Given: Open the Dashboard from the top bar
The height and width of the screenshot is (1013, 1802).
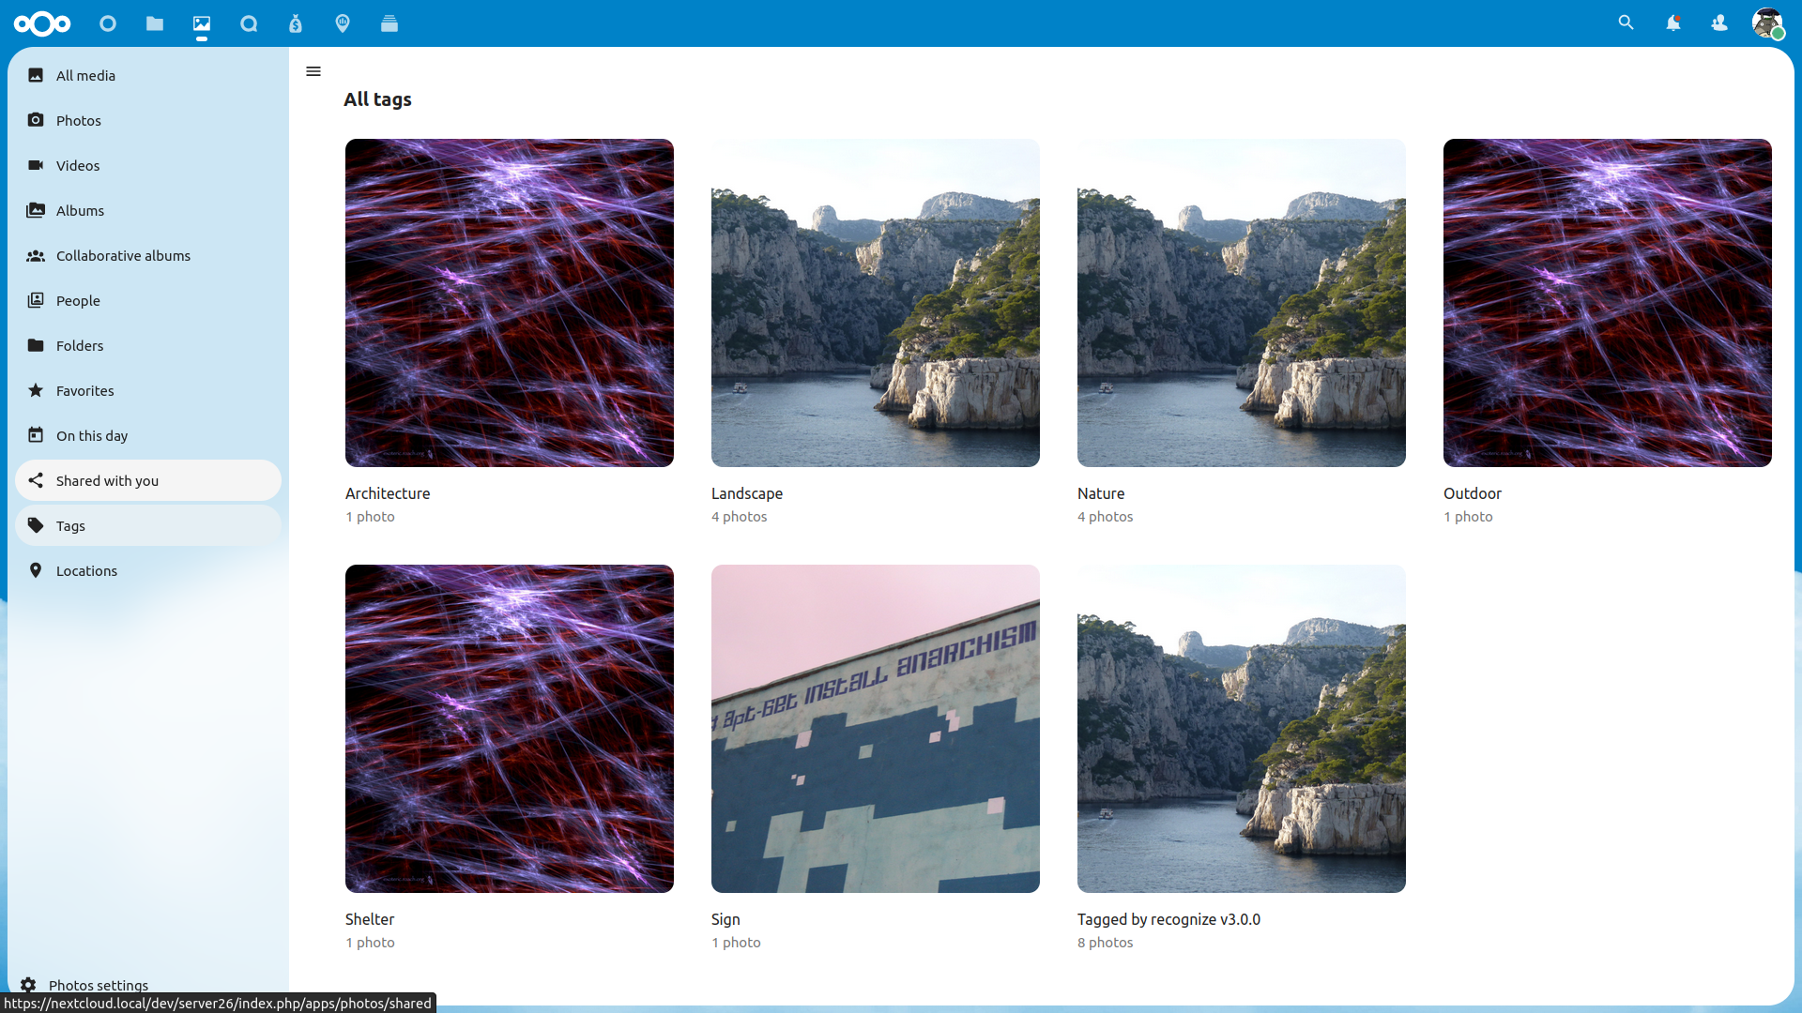Looking at the screenshot, I should click(x=108, y=23).
